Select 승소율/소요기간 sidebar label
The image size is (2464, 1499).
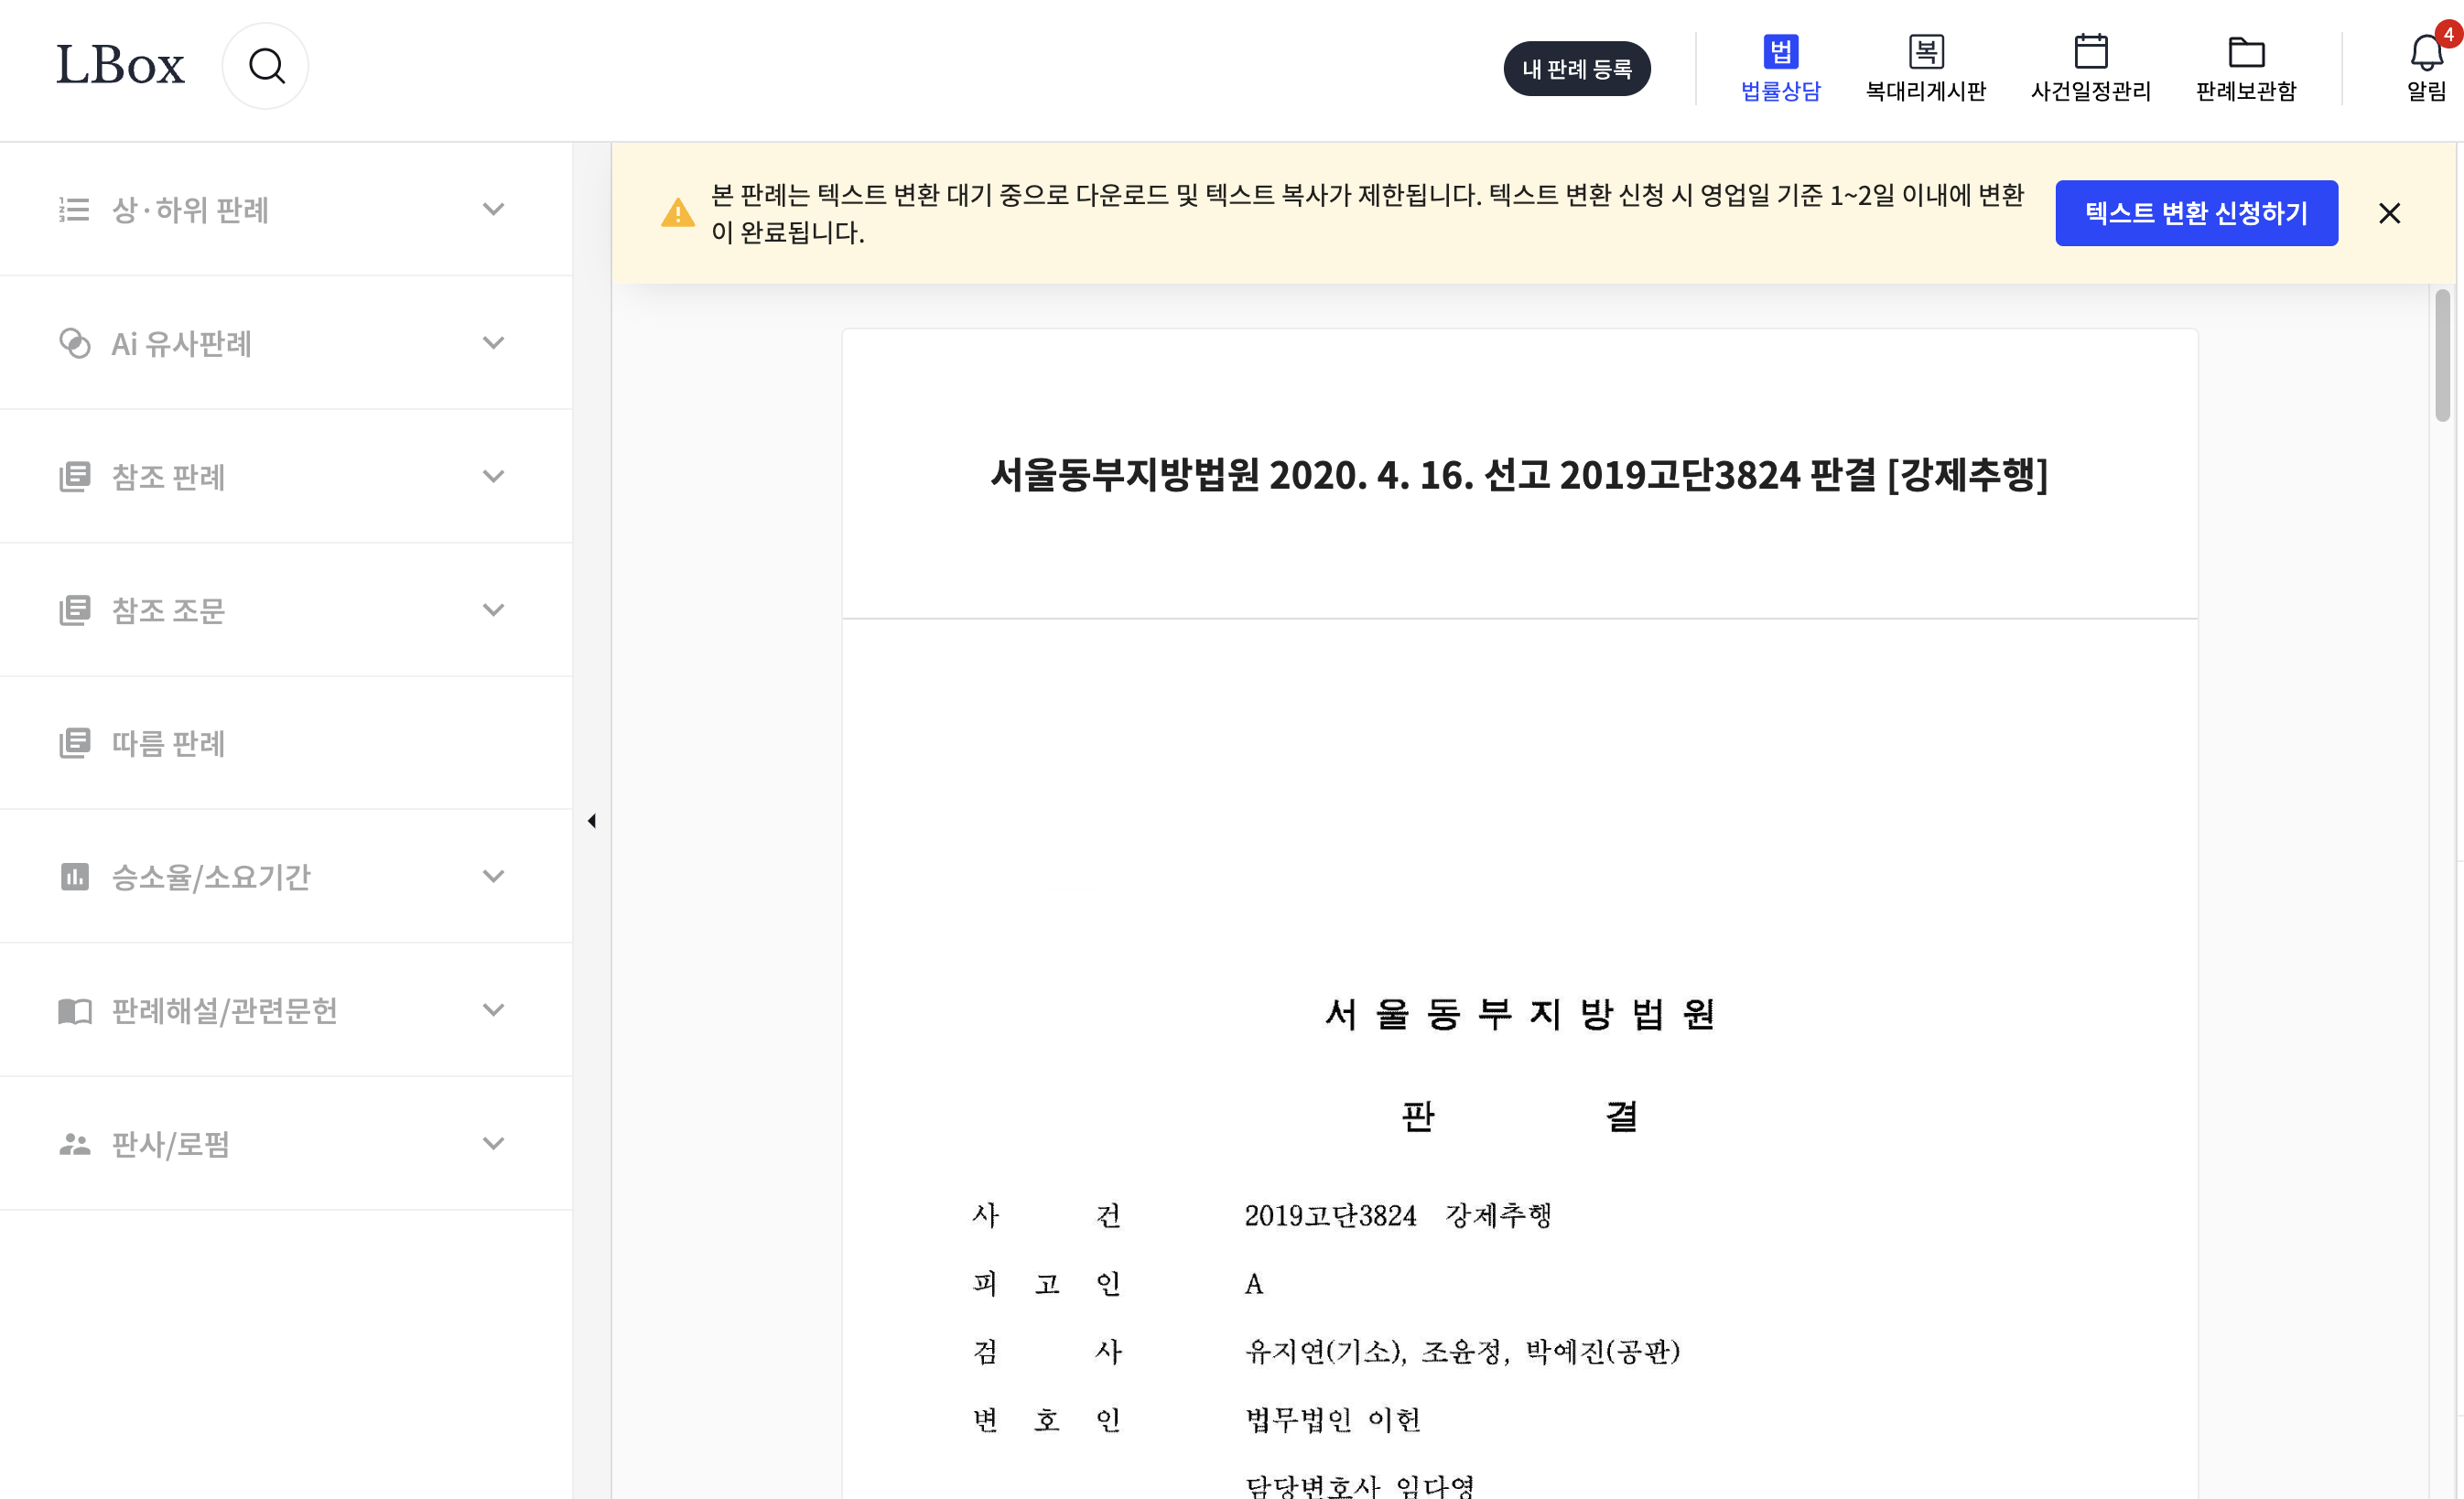211,876
